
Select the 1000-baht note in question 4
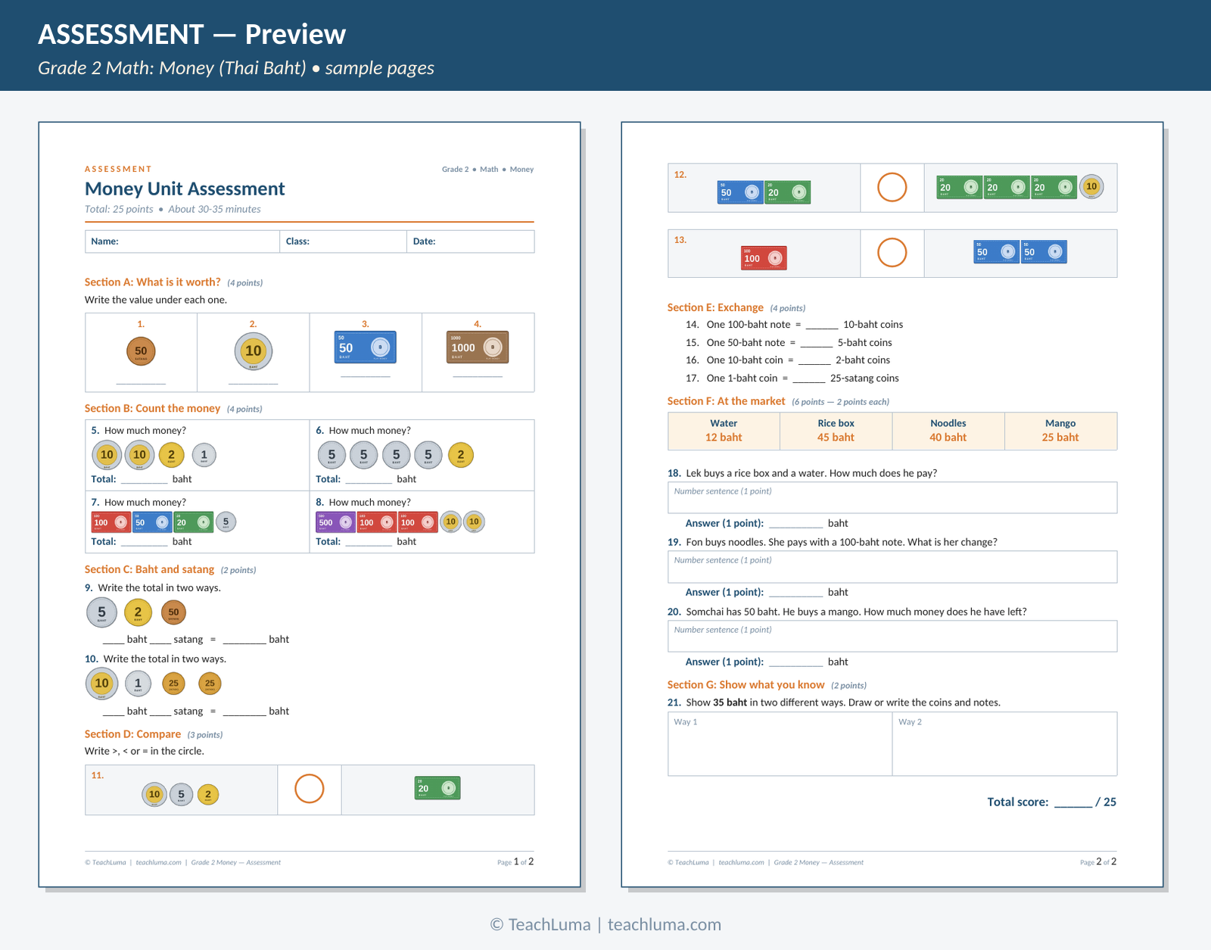point(478,347)
